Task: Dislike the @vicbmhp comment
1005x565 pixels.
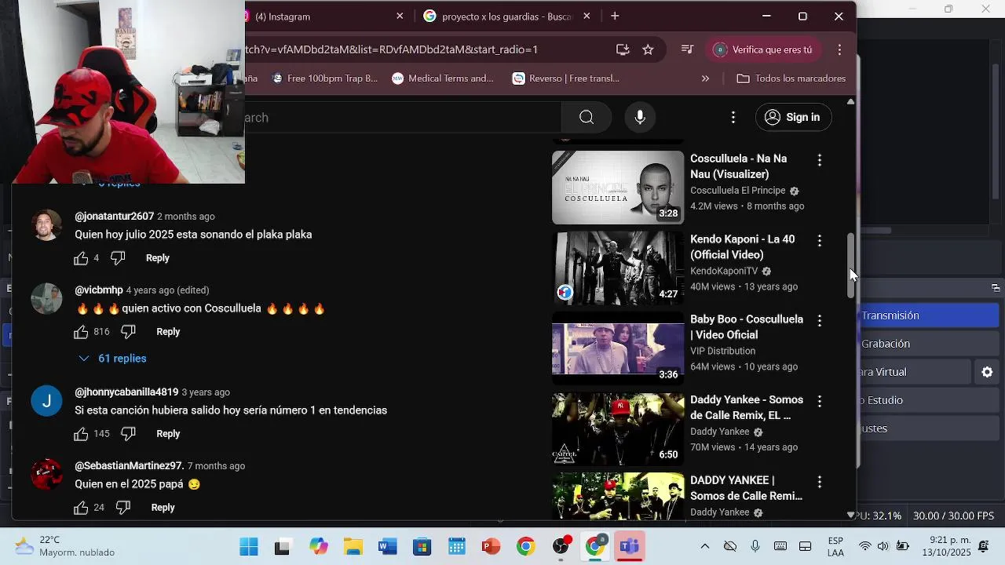Action: [129, 332]
